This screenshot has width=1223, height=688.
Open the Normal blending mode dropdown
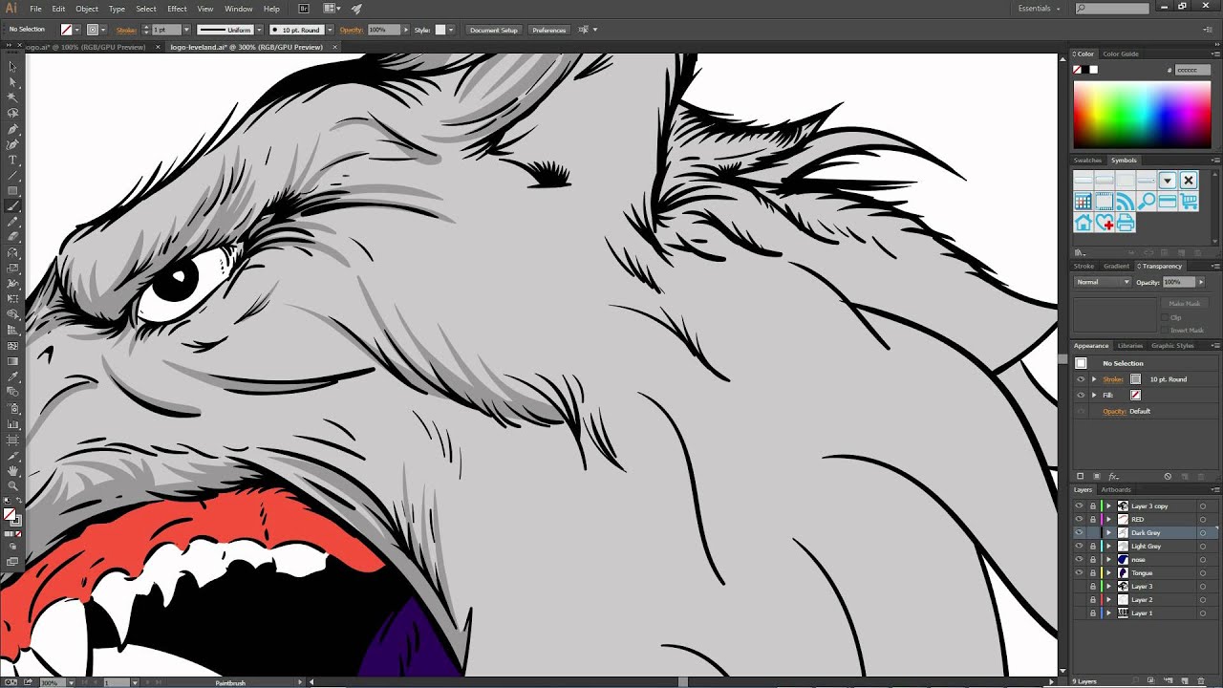(1104, 282)
